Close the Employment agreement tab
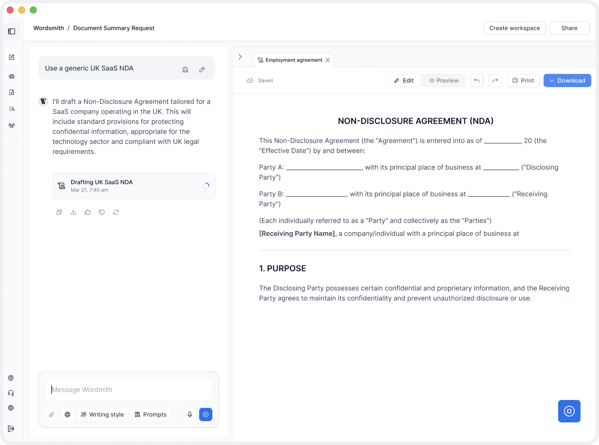This screenshot has height=445, width=599. [x=328, y=60]
